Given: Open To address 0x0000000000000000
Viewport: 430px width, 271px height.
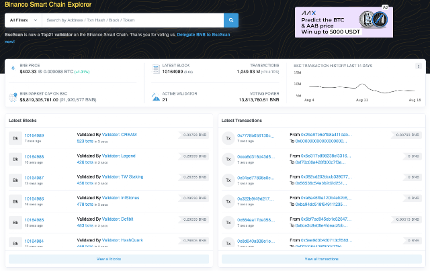Looking at the screenshot, I should [321, 142].
